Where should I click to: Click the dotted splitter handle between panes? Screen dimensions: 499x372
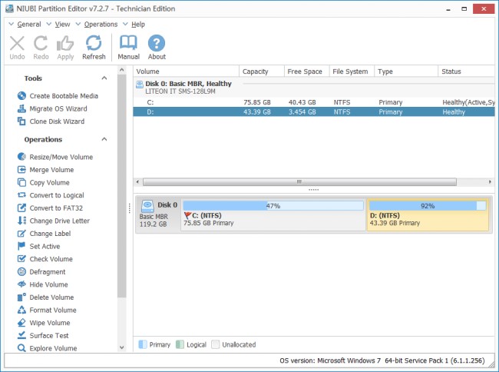[x=313, y=190]
